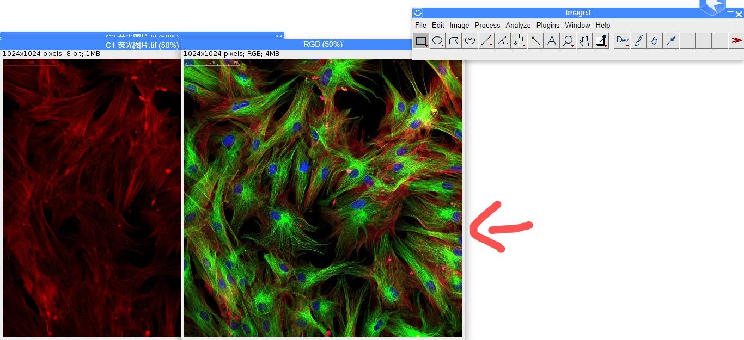
Task: Select the straight line tool
Action: tap(486, 40)
